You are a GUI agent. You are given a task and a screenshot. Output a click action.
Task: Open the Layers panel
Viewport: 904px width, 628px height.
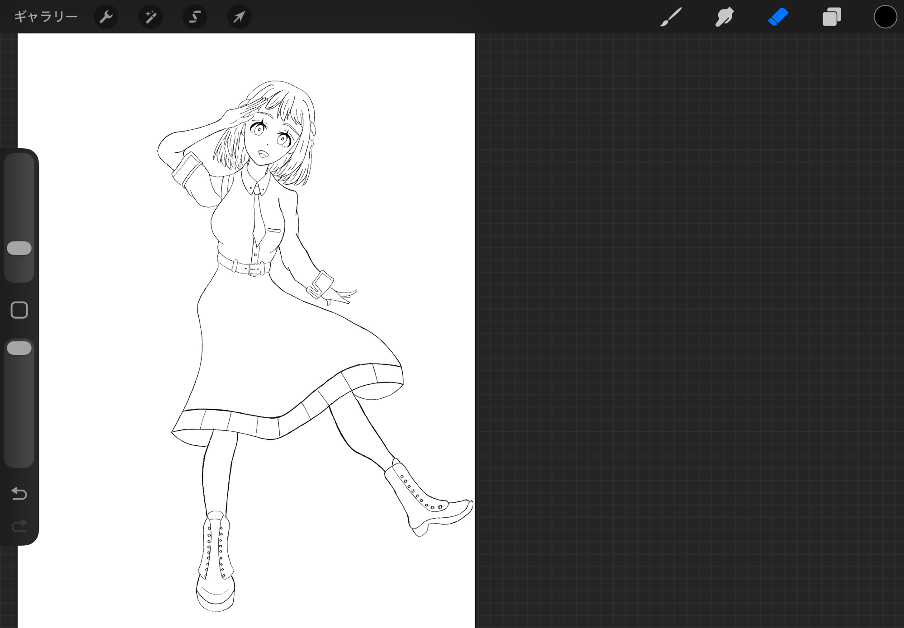pyautogui.click(x=831, y=17)
